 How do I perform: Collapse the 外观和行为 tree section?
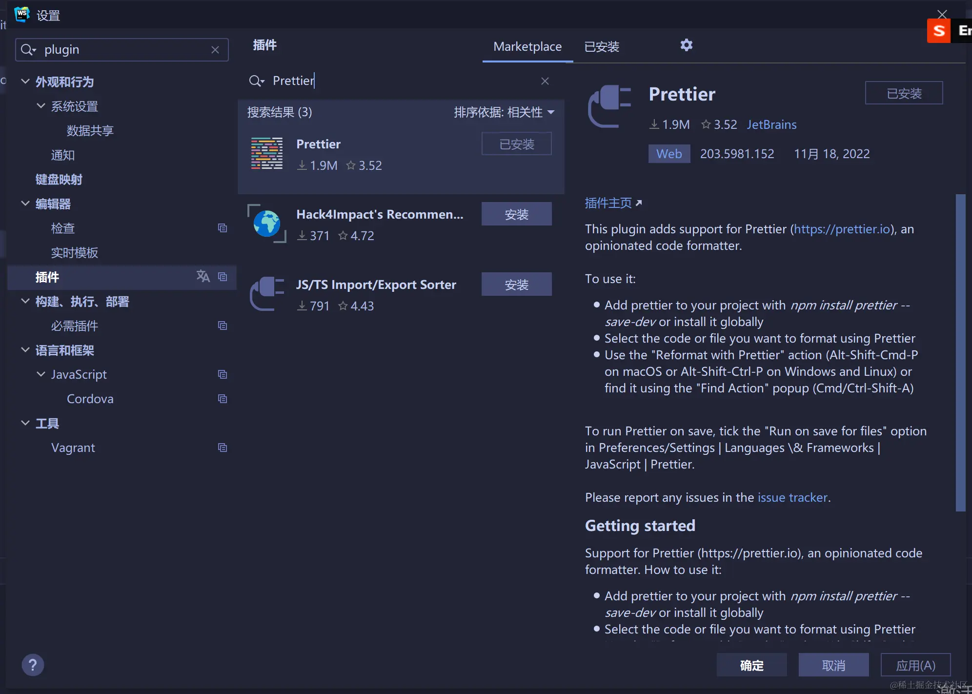pyautogui.click(x=25, y=82)
